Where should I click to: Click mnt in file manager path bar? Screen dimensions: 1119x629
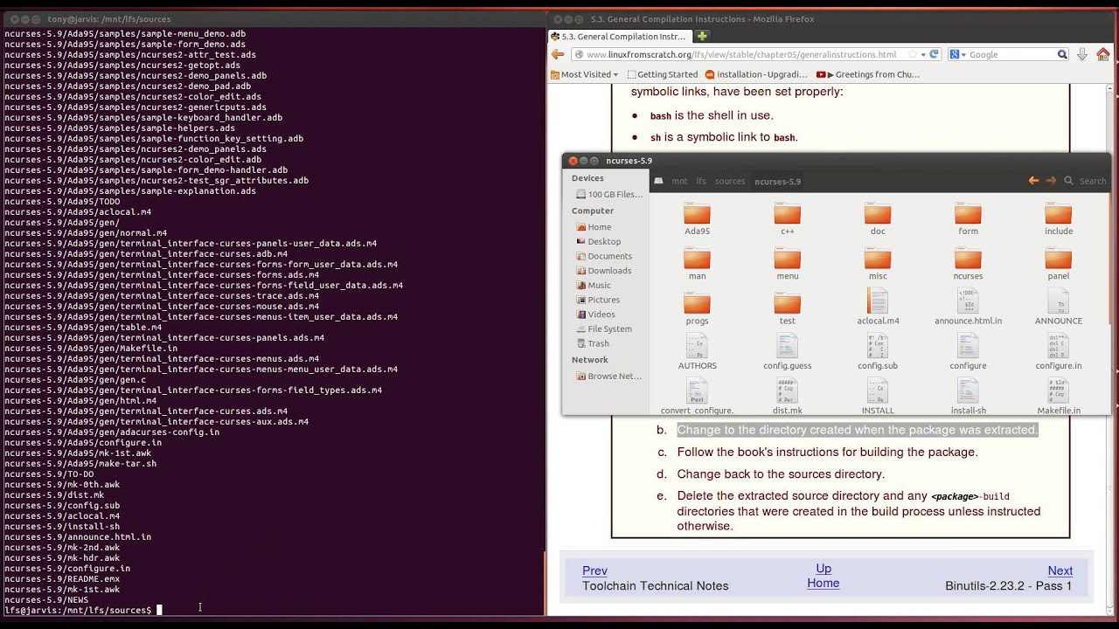pos(679,182)
